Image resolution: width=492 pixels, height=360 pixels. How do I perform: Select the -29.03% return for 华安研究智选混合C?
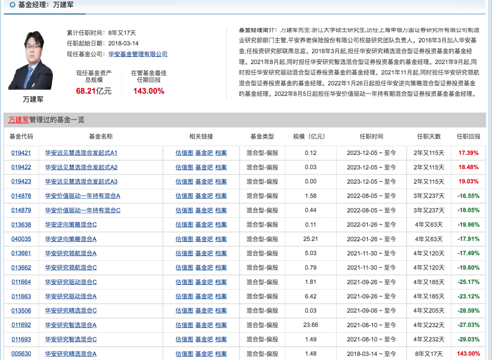coord(468,339)
